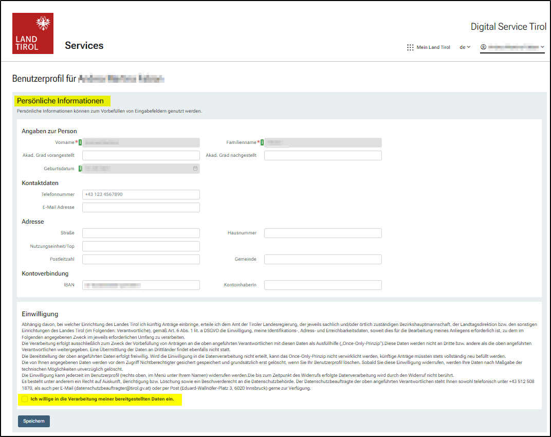Focus the Telefonnummer input field
Viewport: 551px width, 437px height.
click(x=141, y=194)
